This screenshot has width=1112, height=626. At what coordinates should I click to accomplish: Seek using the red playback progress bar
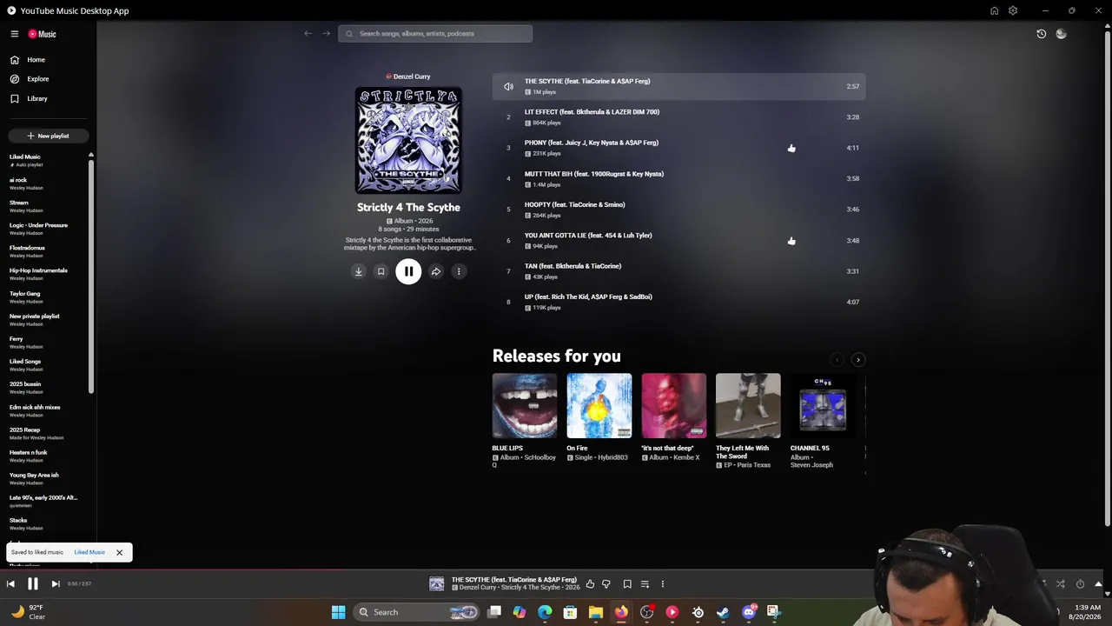click(x=556, y=571)
